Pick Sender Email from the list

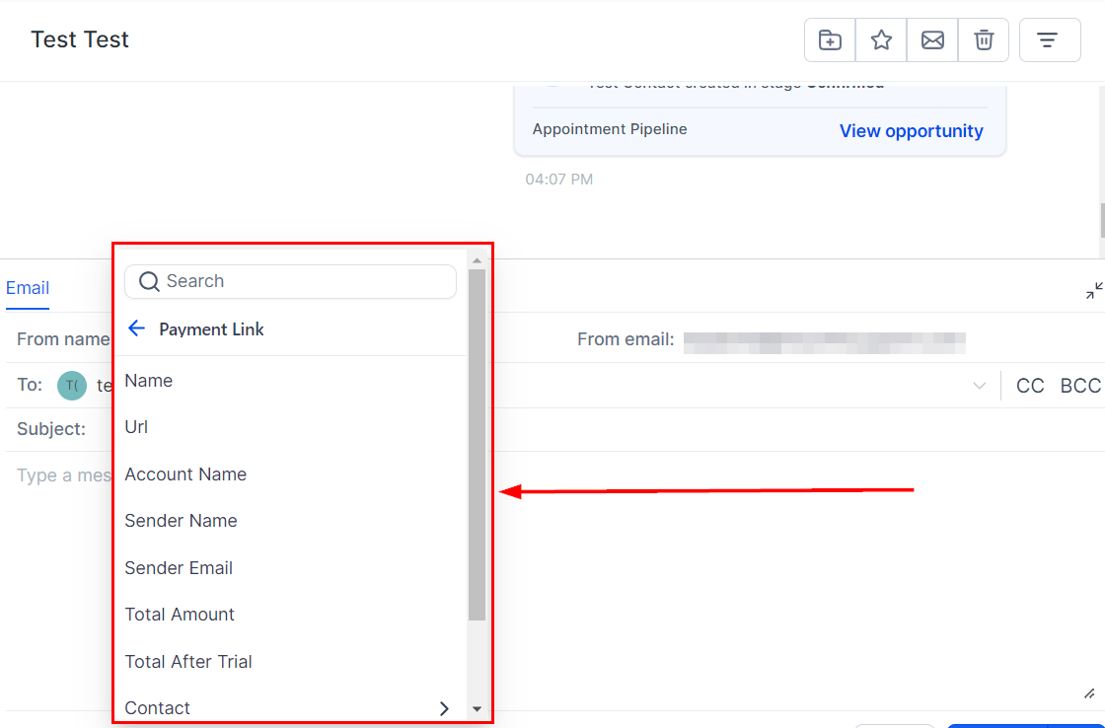click(x=179, y=568)
